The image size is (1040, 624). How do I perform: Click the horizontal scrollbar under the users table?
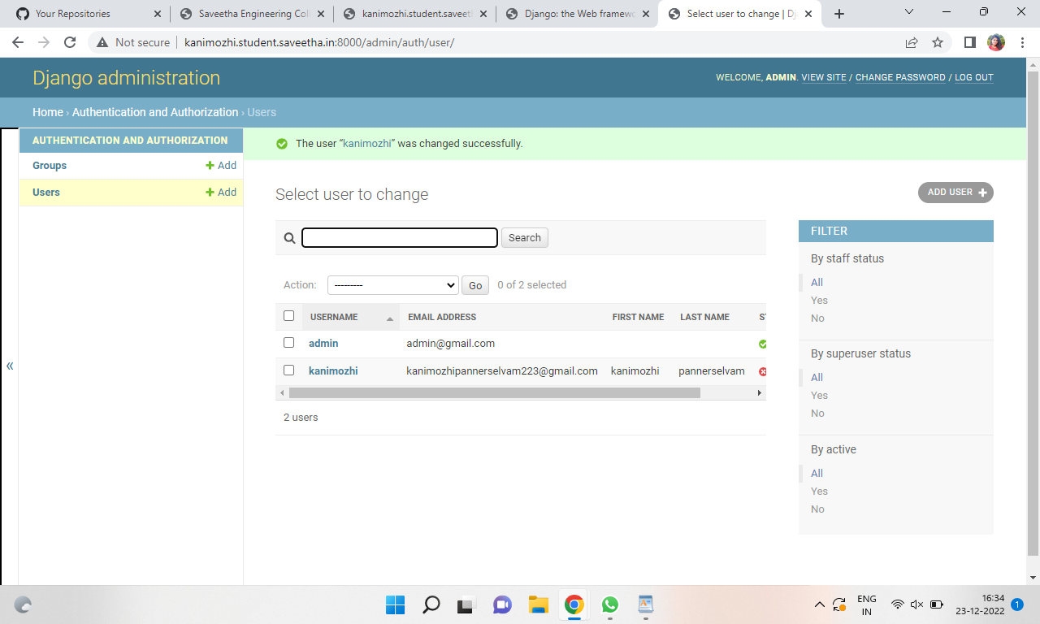click(x=494, y=392)
